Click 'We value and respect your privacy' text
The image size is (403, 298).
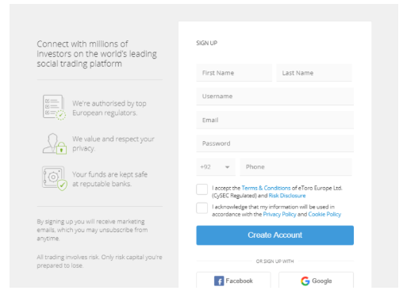[x=113, y=143]
